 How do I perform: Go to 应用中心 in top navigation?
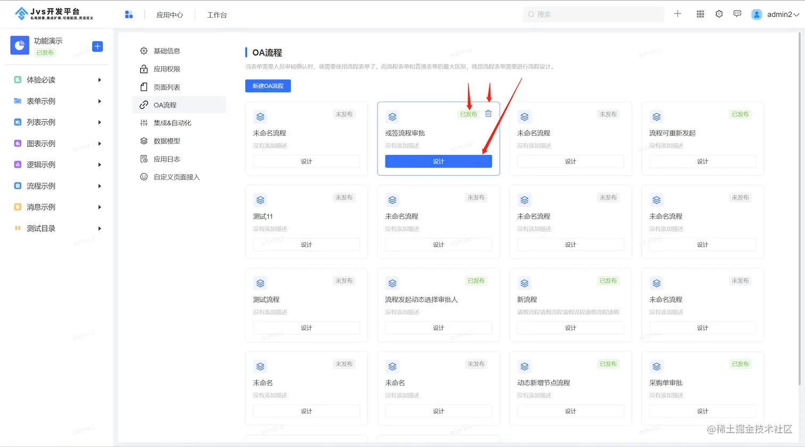tap(170, 15)
